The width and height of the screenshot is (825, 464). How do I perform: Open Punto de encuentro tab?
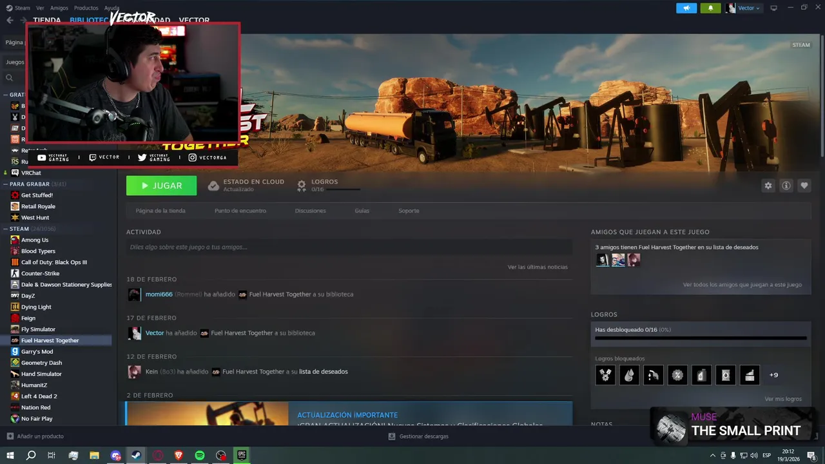point(240,211)
